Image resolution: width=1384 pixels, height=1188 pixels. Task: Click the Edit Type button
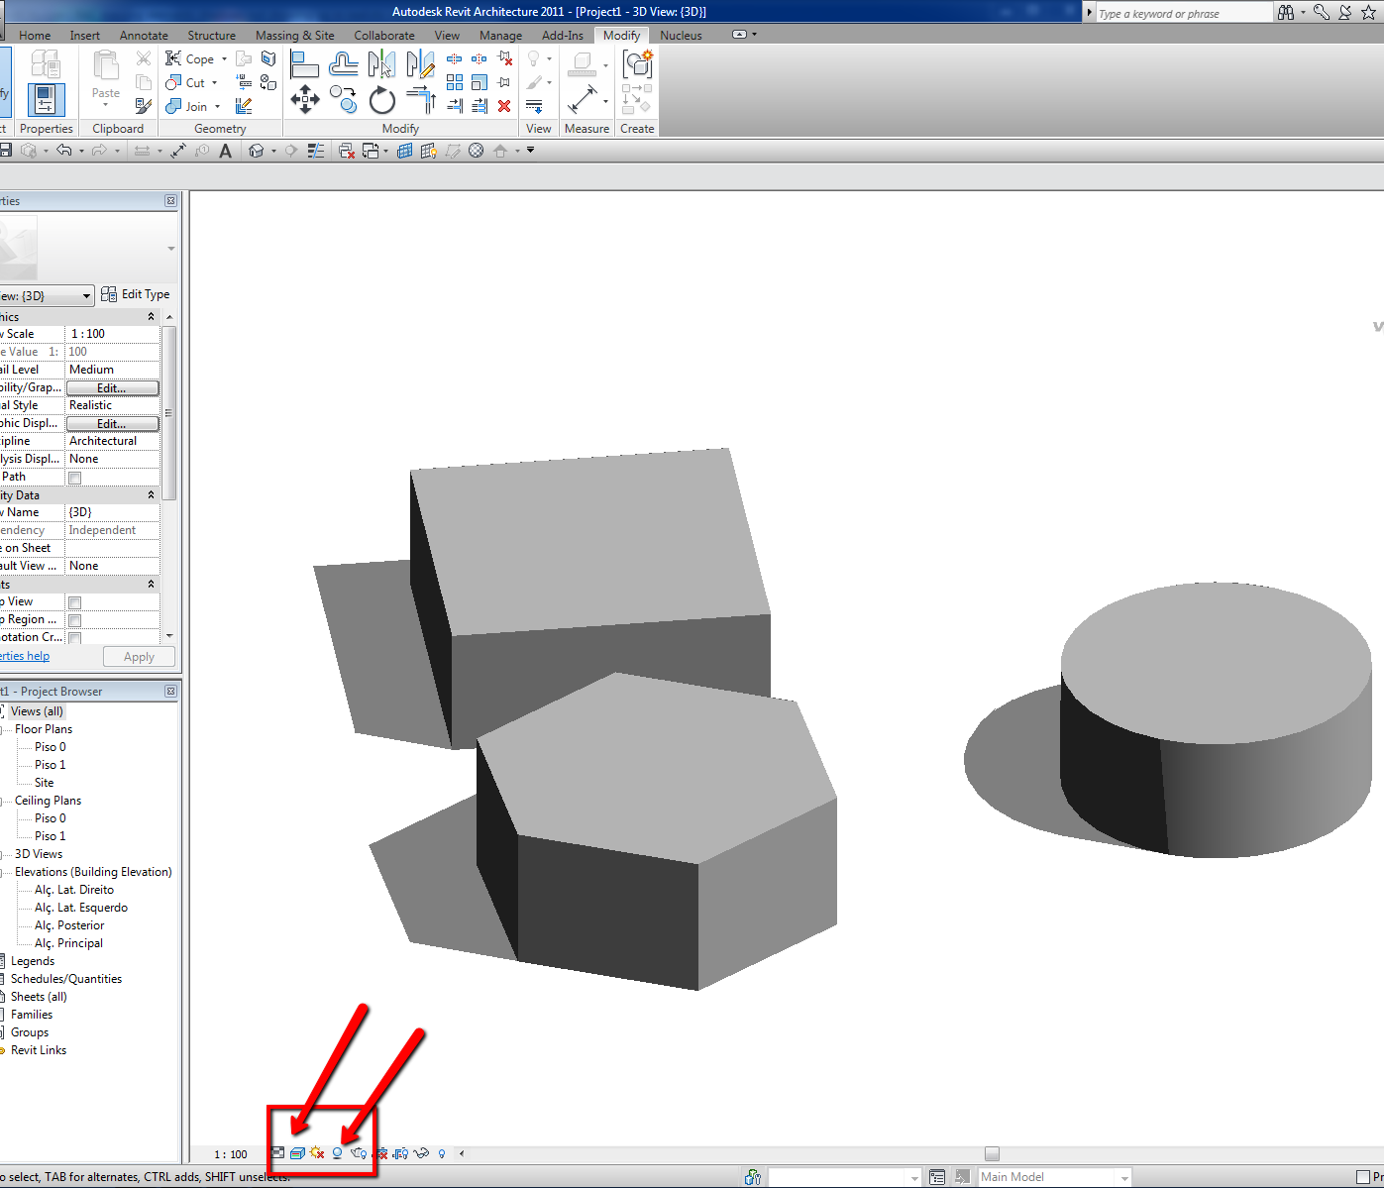coord(136,294)
